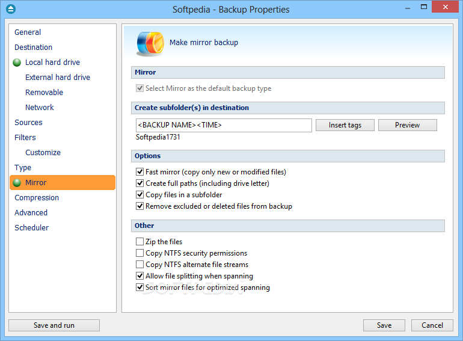Open the Compression settings page
463x341 pixels.
[37, 197]
